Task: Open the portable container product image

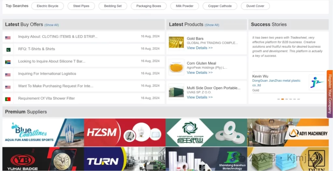Action: (176, 92)
